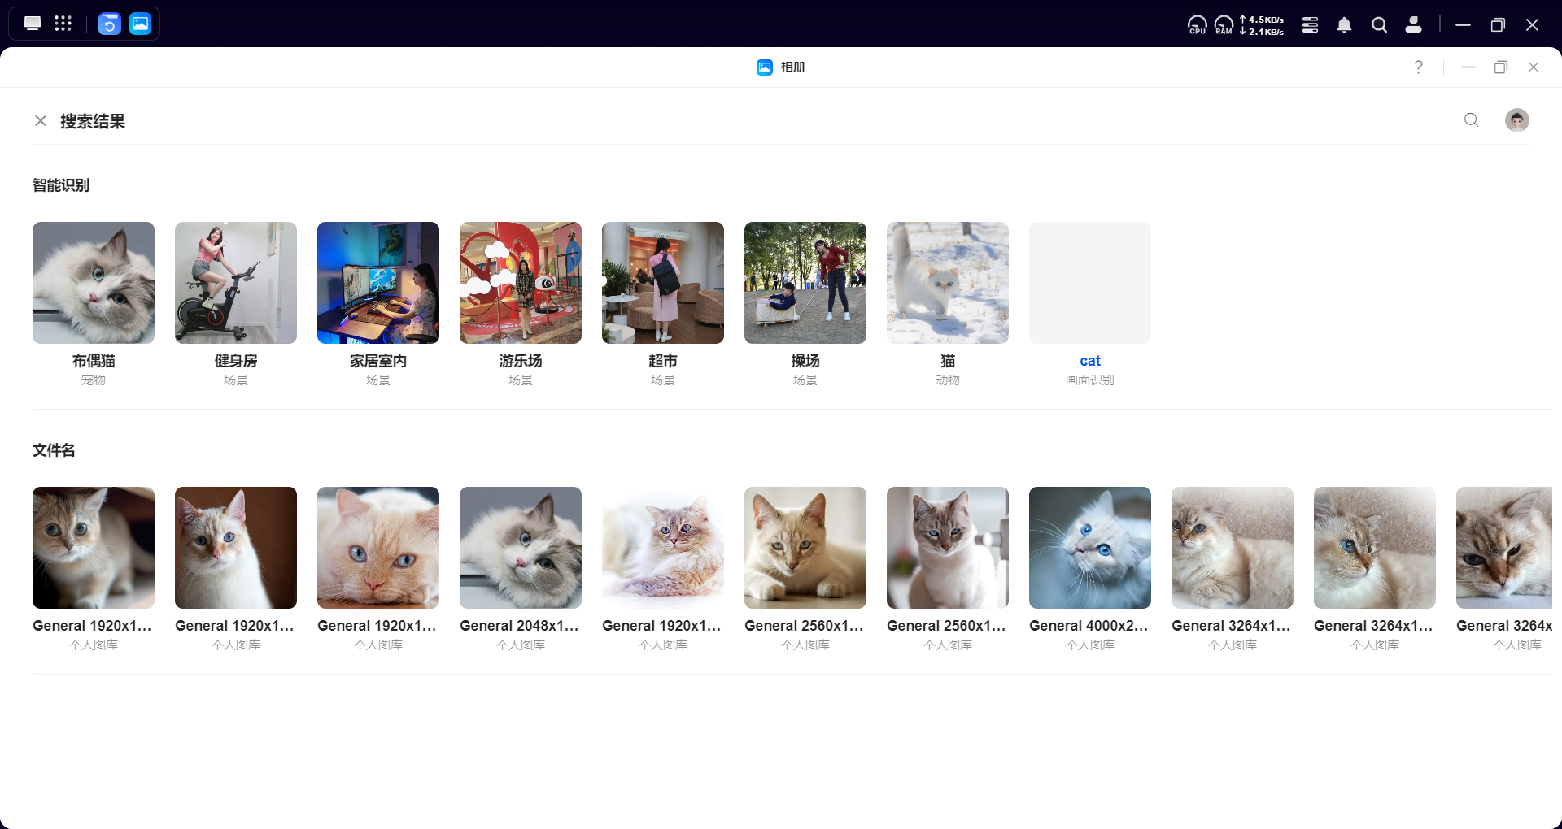This screenshot has height=829, width=1562.
Task: Open the 布偶猫 pet category
Action: coord(94,283)
